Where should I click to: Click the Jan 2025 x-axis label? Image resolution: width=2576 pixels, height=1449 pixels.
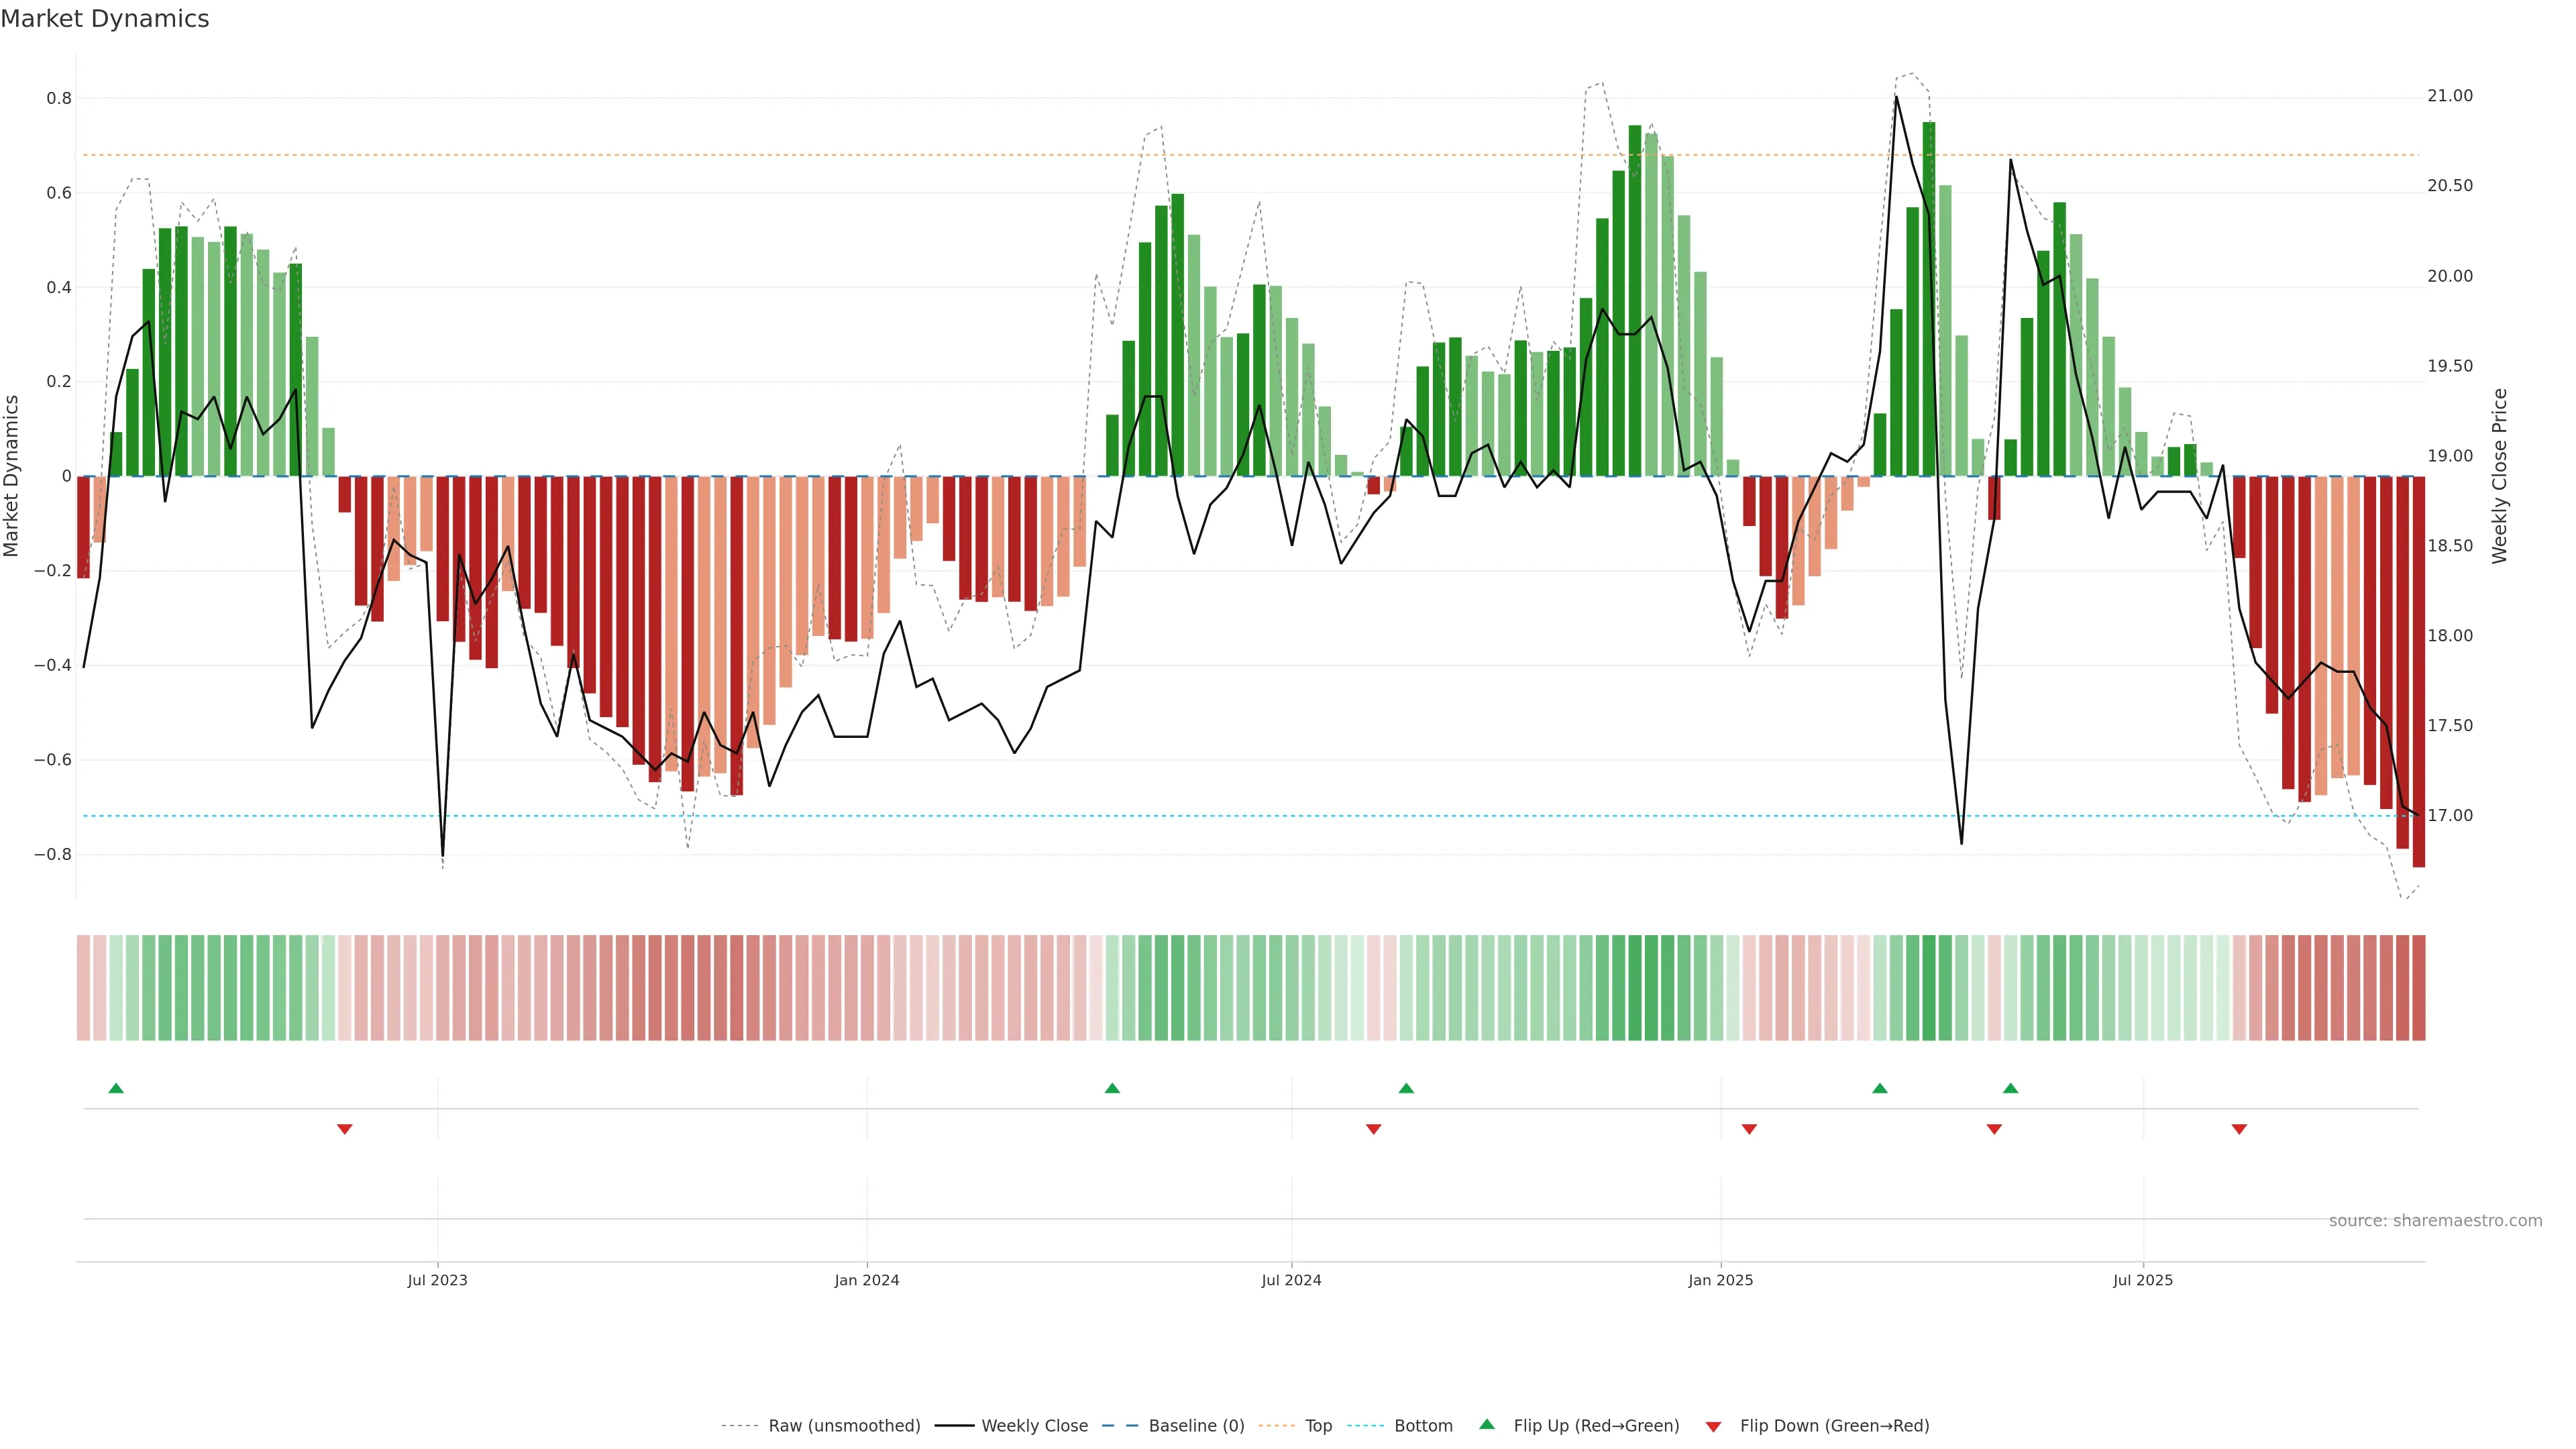click(x=1720, y=1280)
